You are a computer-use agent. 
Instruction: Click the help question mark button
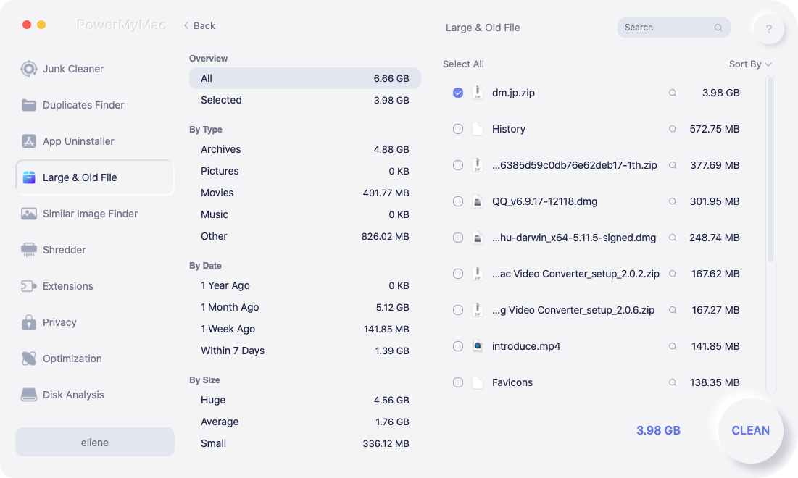[768, 29]
